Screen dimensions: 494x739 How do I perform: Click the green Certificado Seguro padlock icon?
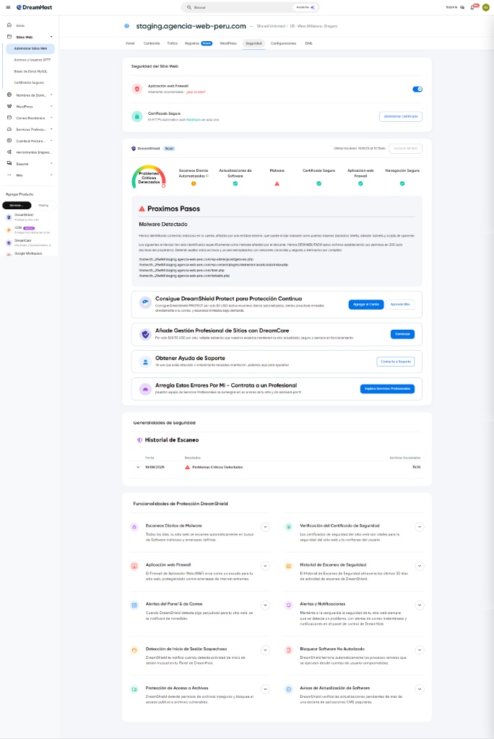point(137,116)
